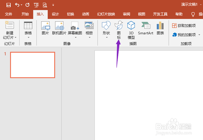Click the SmartArt icon
The image size is (203, 140).
point(146,25)
